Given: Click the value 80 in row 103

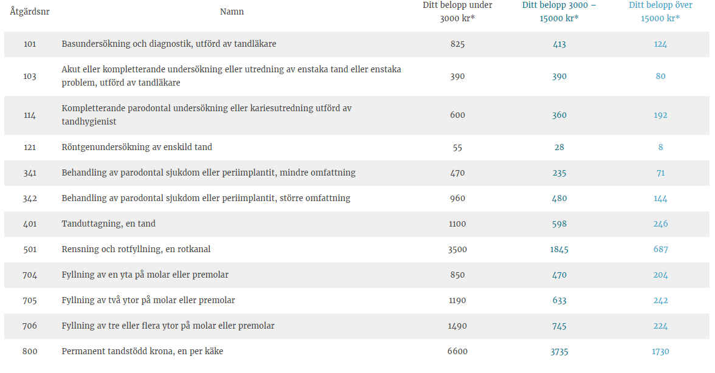Looking at the screenshot, I should point(660,76).
